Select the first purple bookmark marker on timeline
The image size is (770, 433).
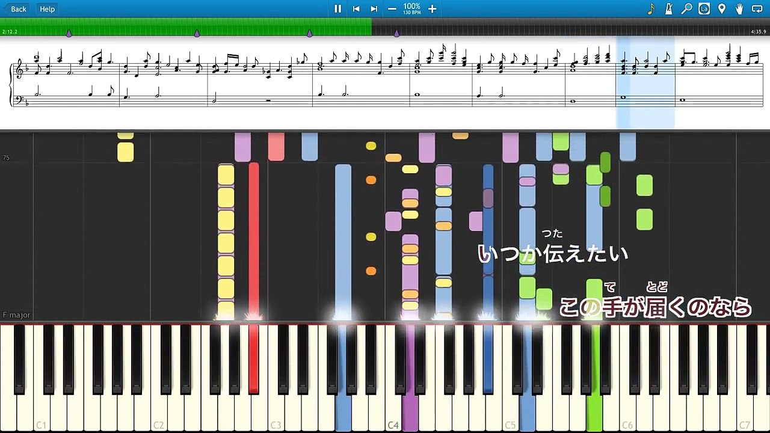pyautogui.click(x=69, y=33)
